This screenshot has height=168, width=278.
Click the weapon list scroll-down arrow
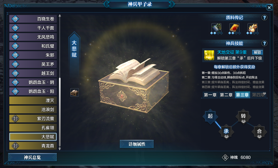point(60,149)
